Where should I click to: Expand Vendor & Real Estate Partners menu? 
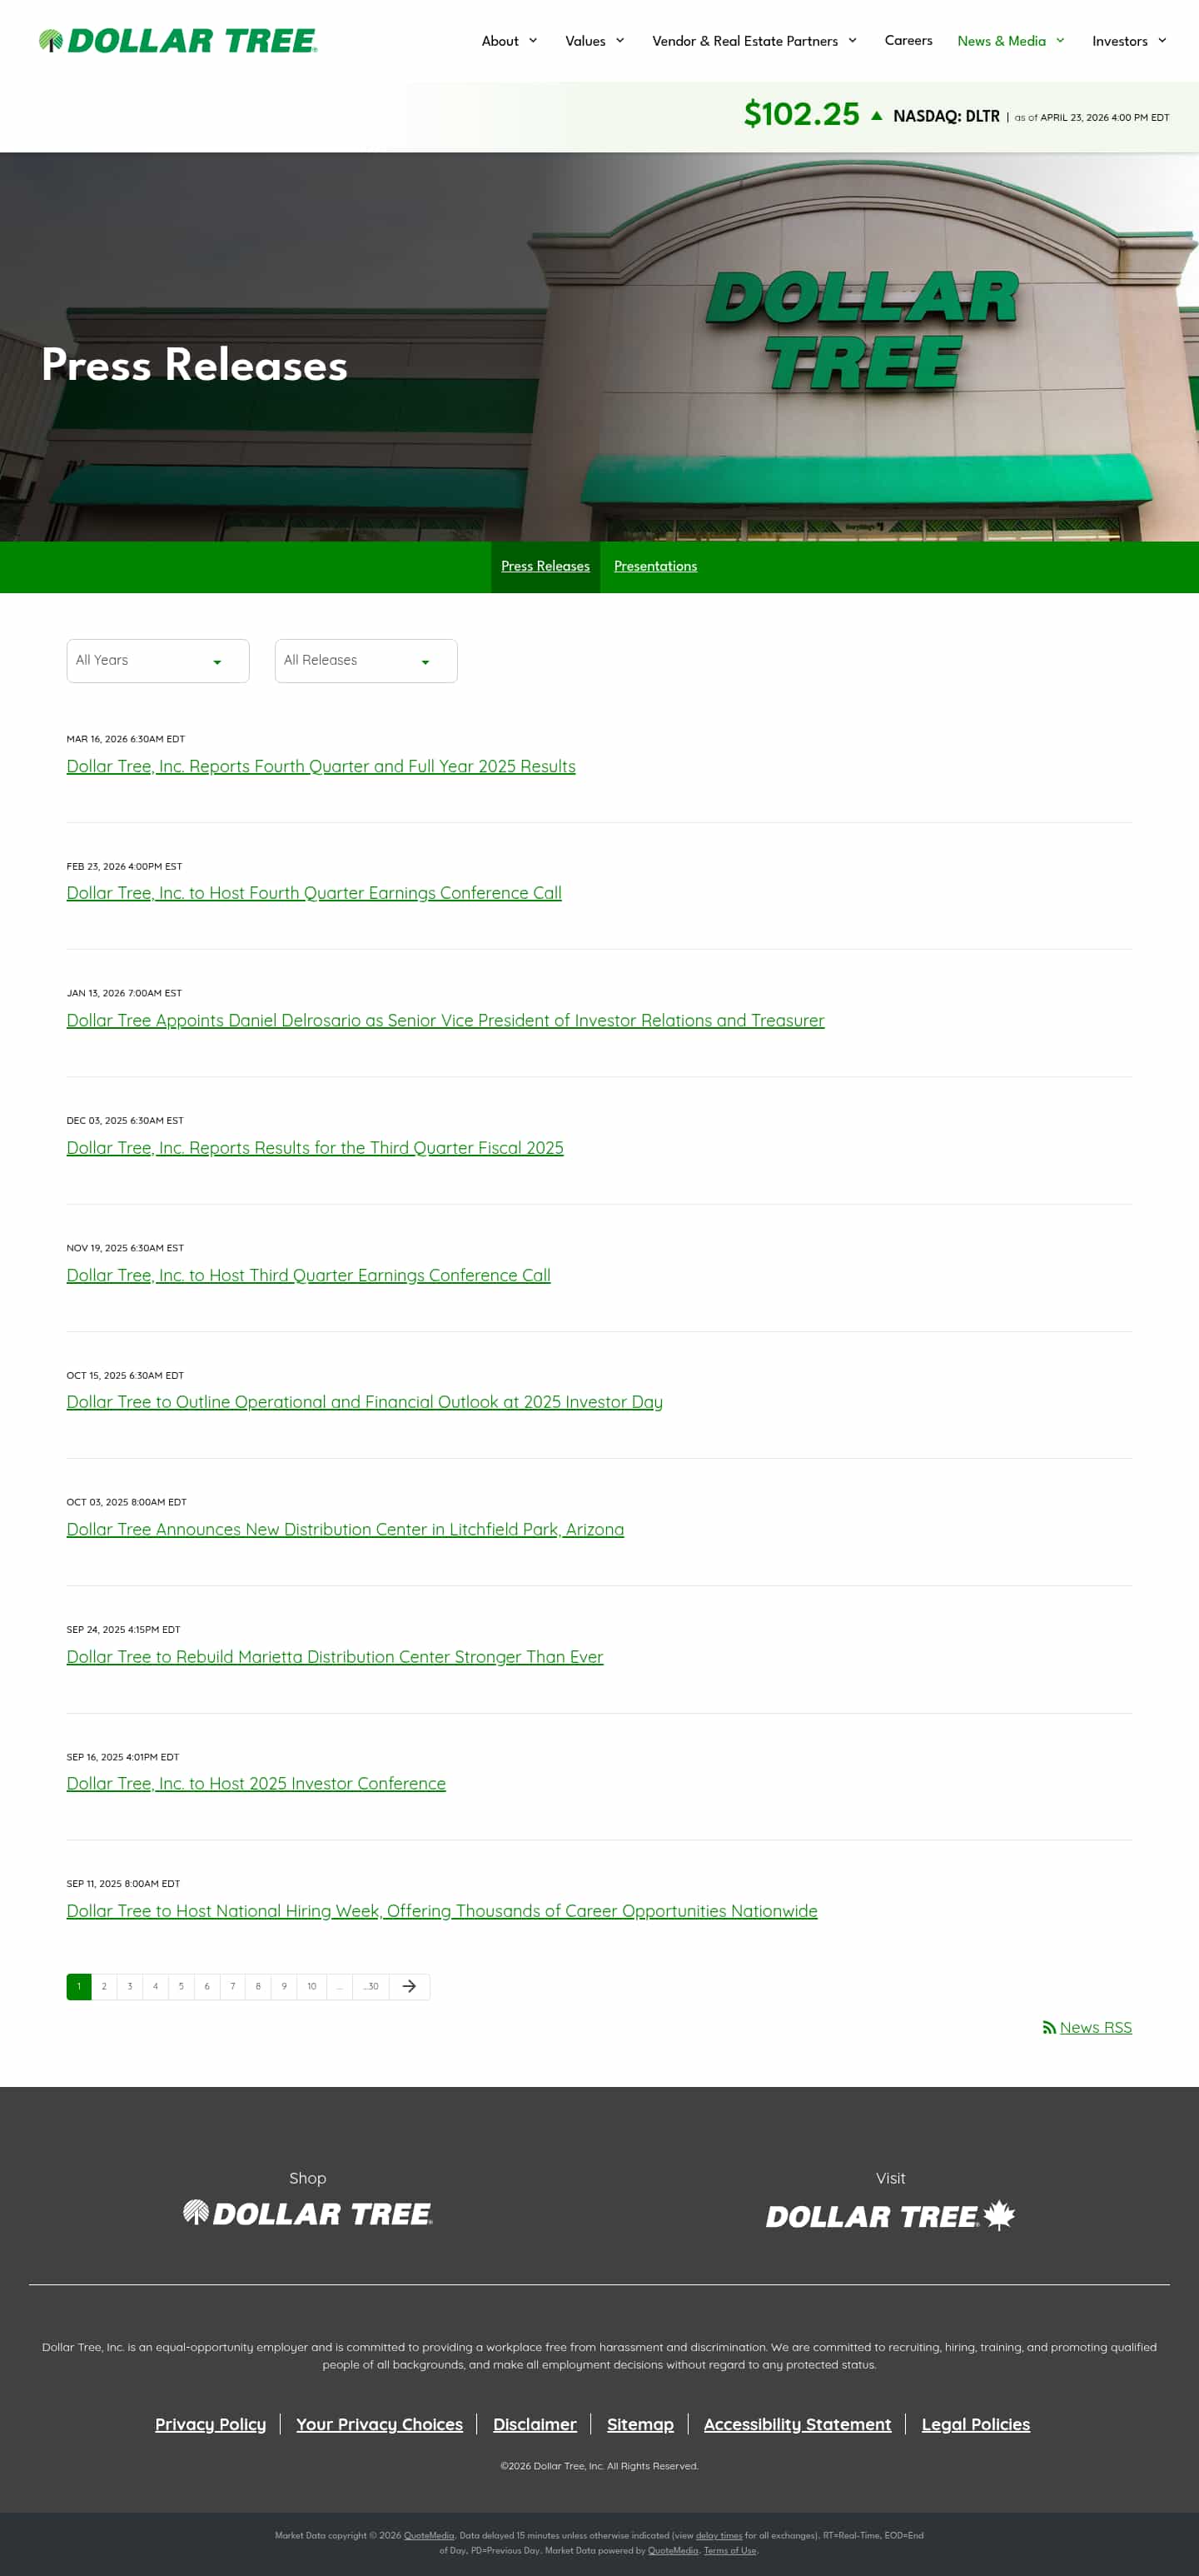pyautogui.click(x=754, y=41)
